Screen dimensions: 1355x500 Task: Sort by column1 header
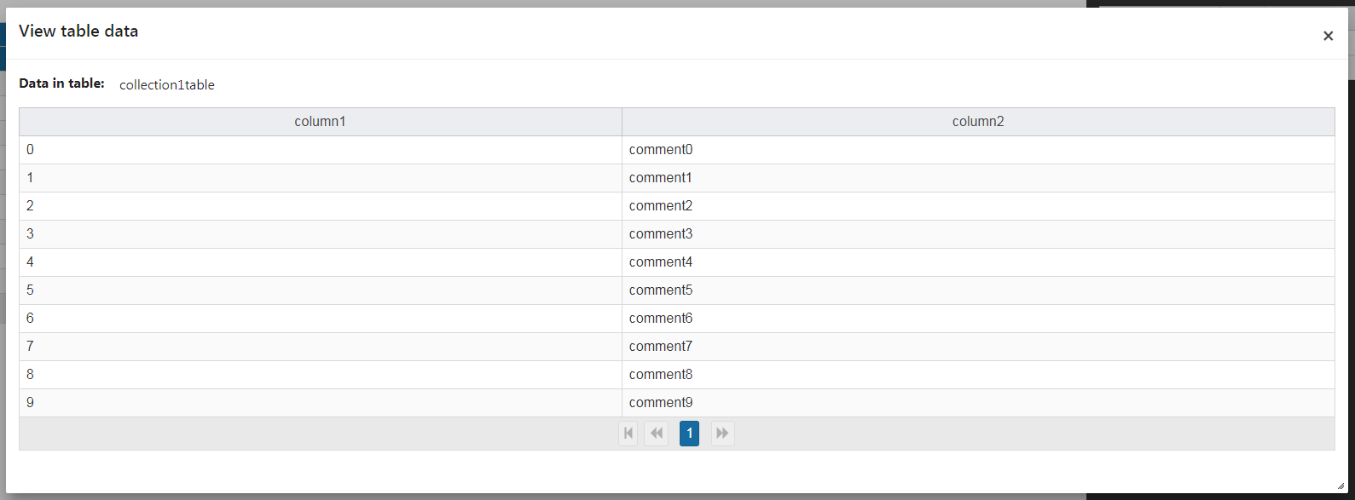coord(321,122)
